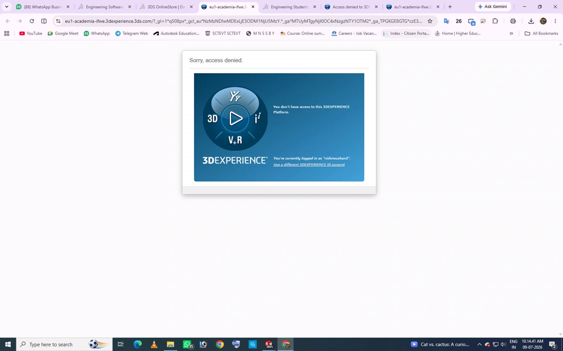Open Careers - Job Vacan... bookmark
Image resolution: width=563 pixels, height=351 pixels.
click(354, 33)
